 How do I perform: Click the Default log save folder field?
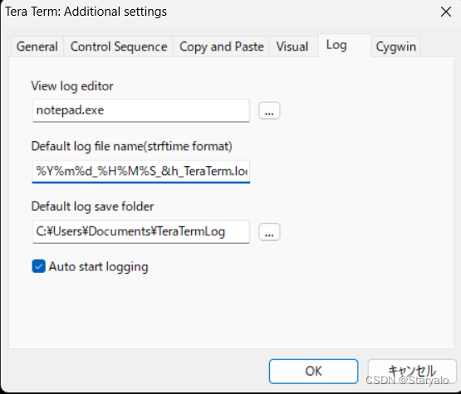pyautogui.click(x=141, y=232)
